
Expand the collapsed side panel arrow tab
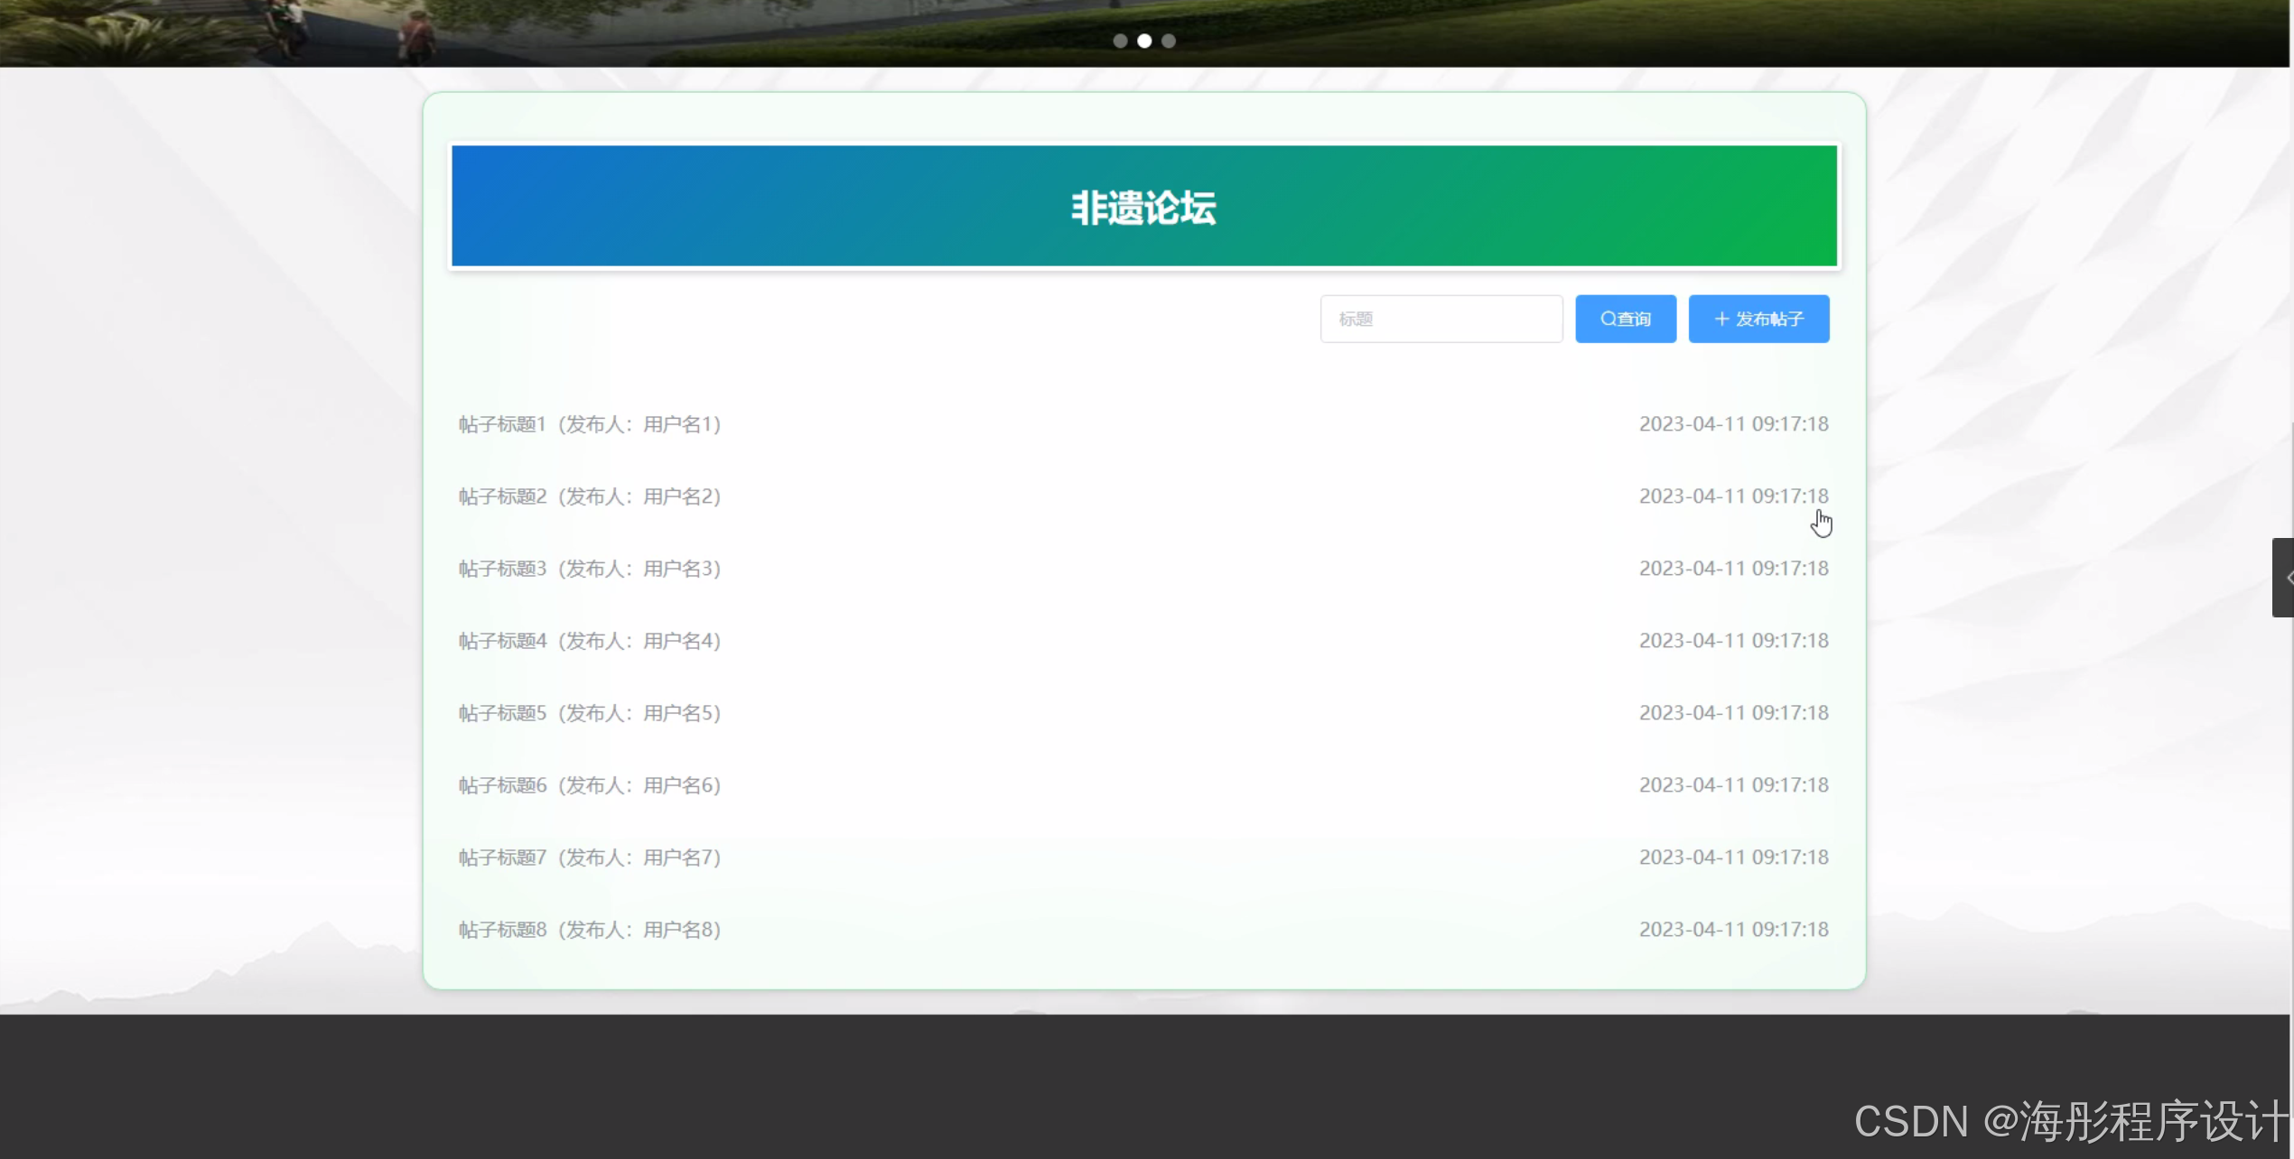(2283, 578)
